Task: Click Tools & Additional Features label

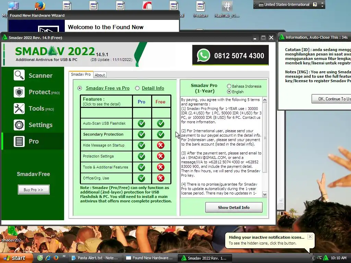Action: click(106, 167)
